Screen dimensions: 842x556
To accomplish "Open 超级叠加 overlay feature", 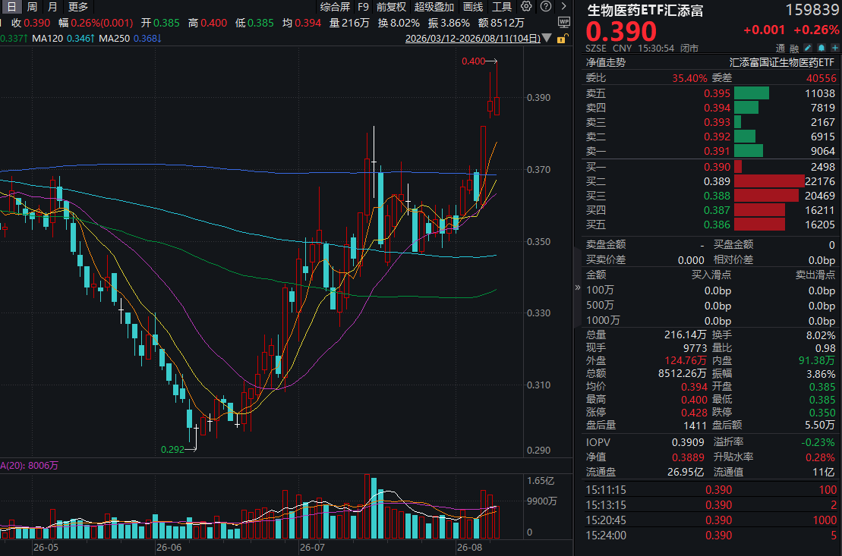I will click(x=434, y=7).
